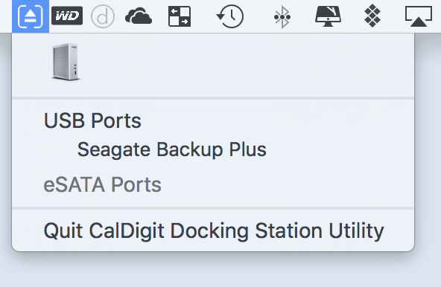Open the AirPlay display icon
The image size is (441, 287).
point(419,16)
